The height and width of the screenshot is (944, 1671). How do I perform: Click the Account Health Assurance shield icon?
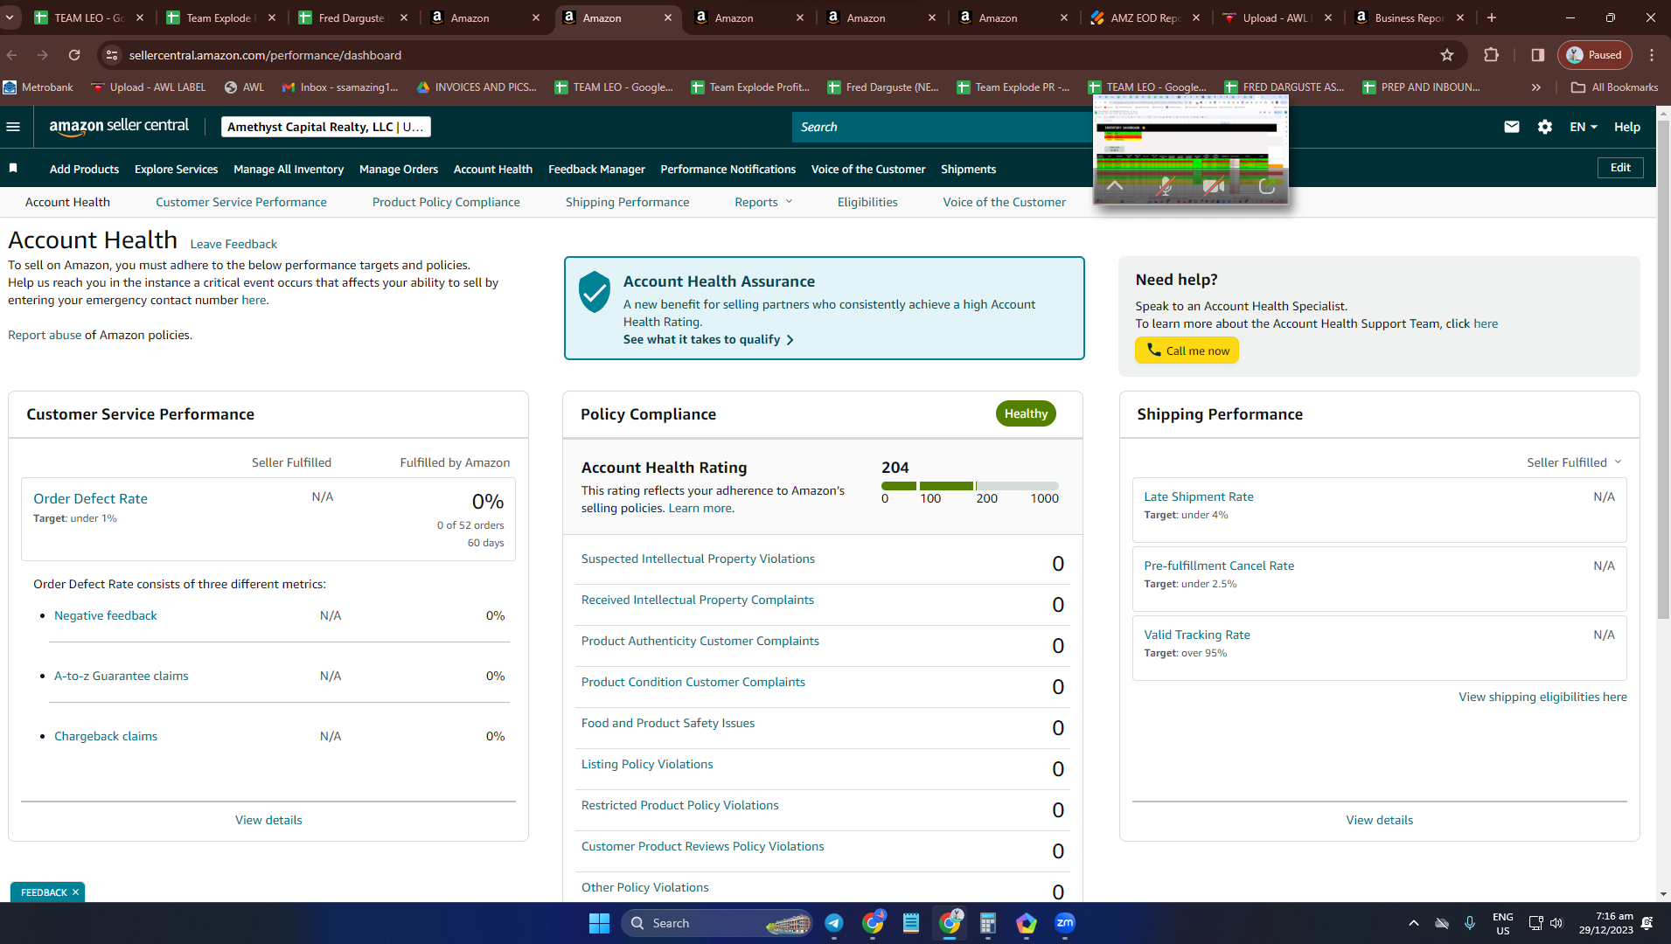coord(595,291)
